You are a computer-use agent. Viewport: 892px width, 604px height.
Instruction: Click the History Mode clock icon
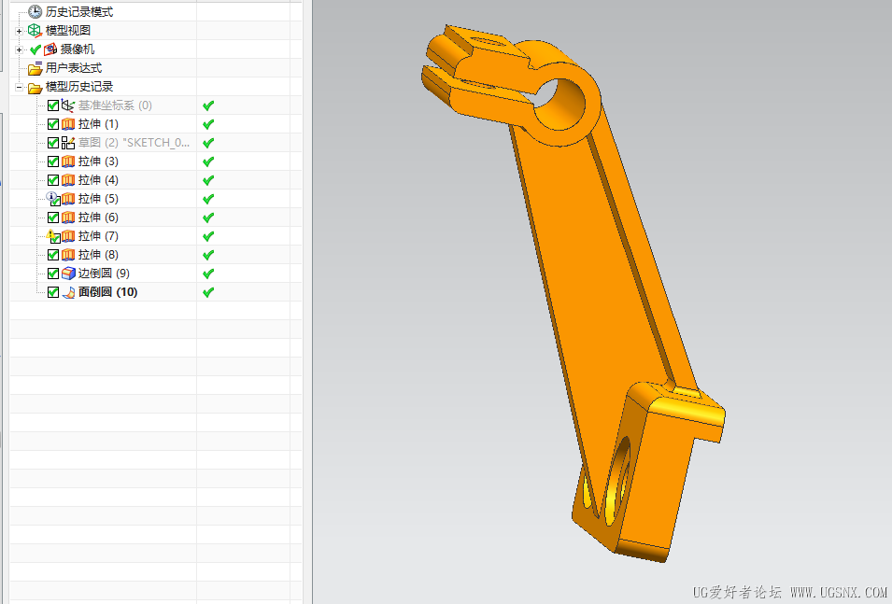point(35,11)
